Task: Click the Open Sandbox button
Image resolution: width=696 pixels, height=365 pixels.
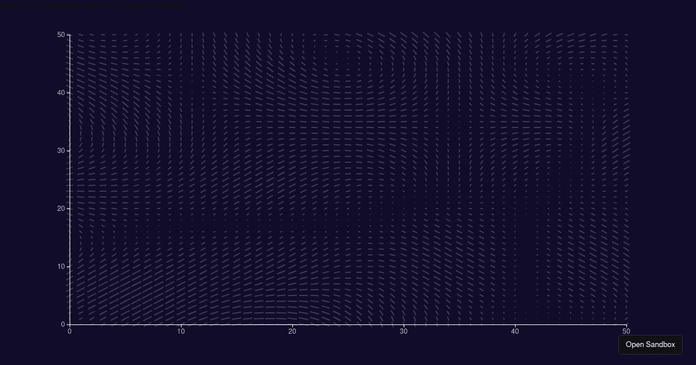Action: click(x=650, y=345)
